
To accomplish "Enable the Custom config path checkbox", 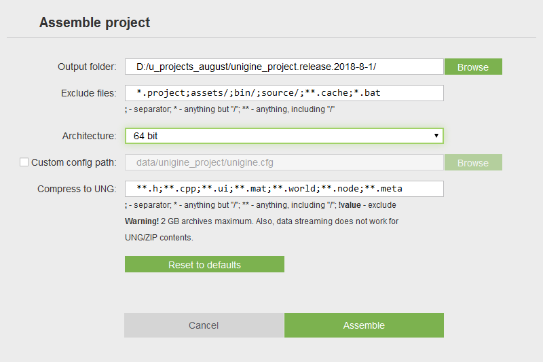I will [24, 162].
